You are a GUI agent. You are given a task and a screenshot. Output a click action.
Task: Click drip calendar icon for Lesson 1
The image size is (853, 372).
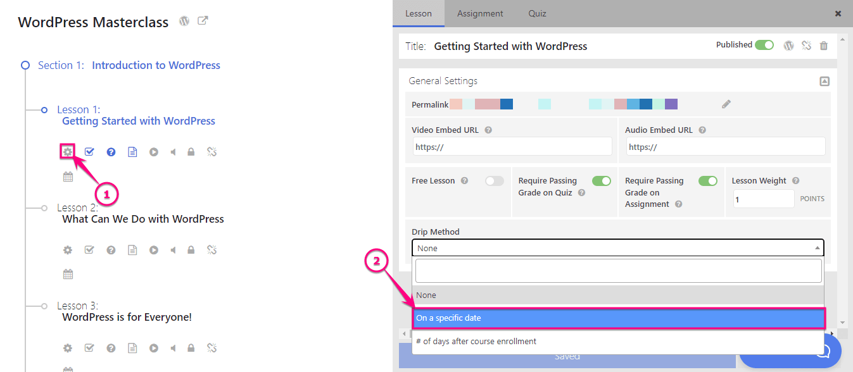[68, 177]
